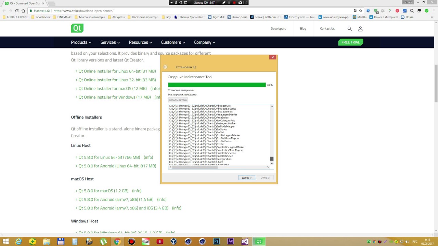Expand the Company menu
Image resolution: width=438 pixels, height=246 pixels.
click(204, 42)
